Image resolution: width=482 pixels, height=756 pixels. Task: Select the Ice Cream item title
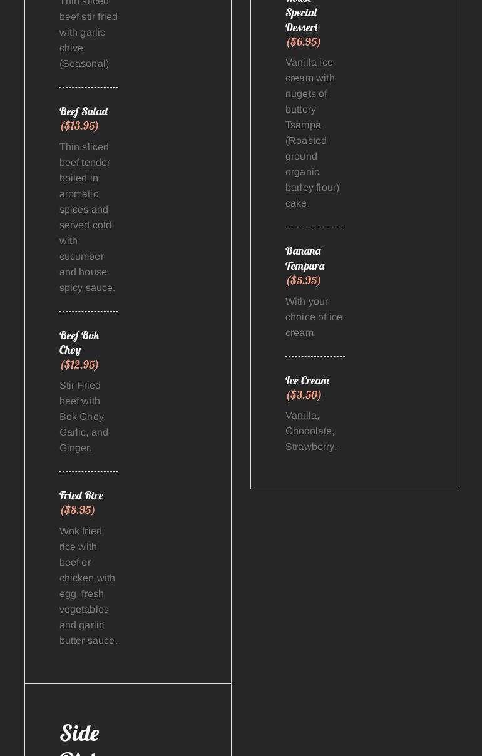click(x=307, y=381)
